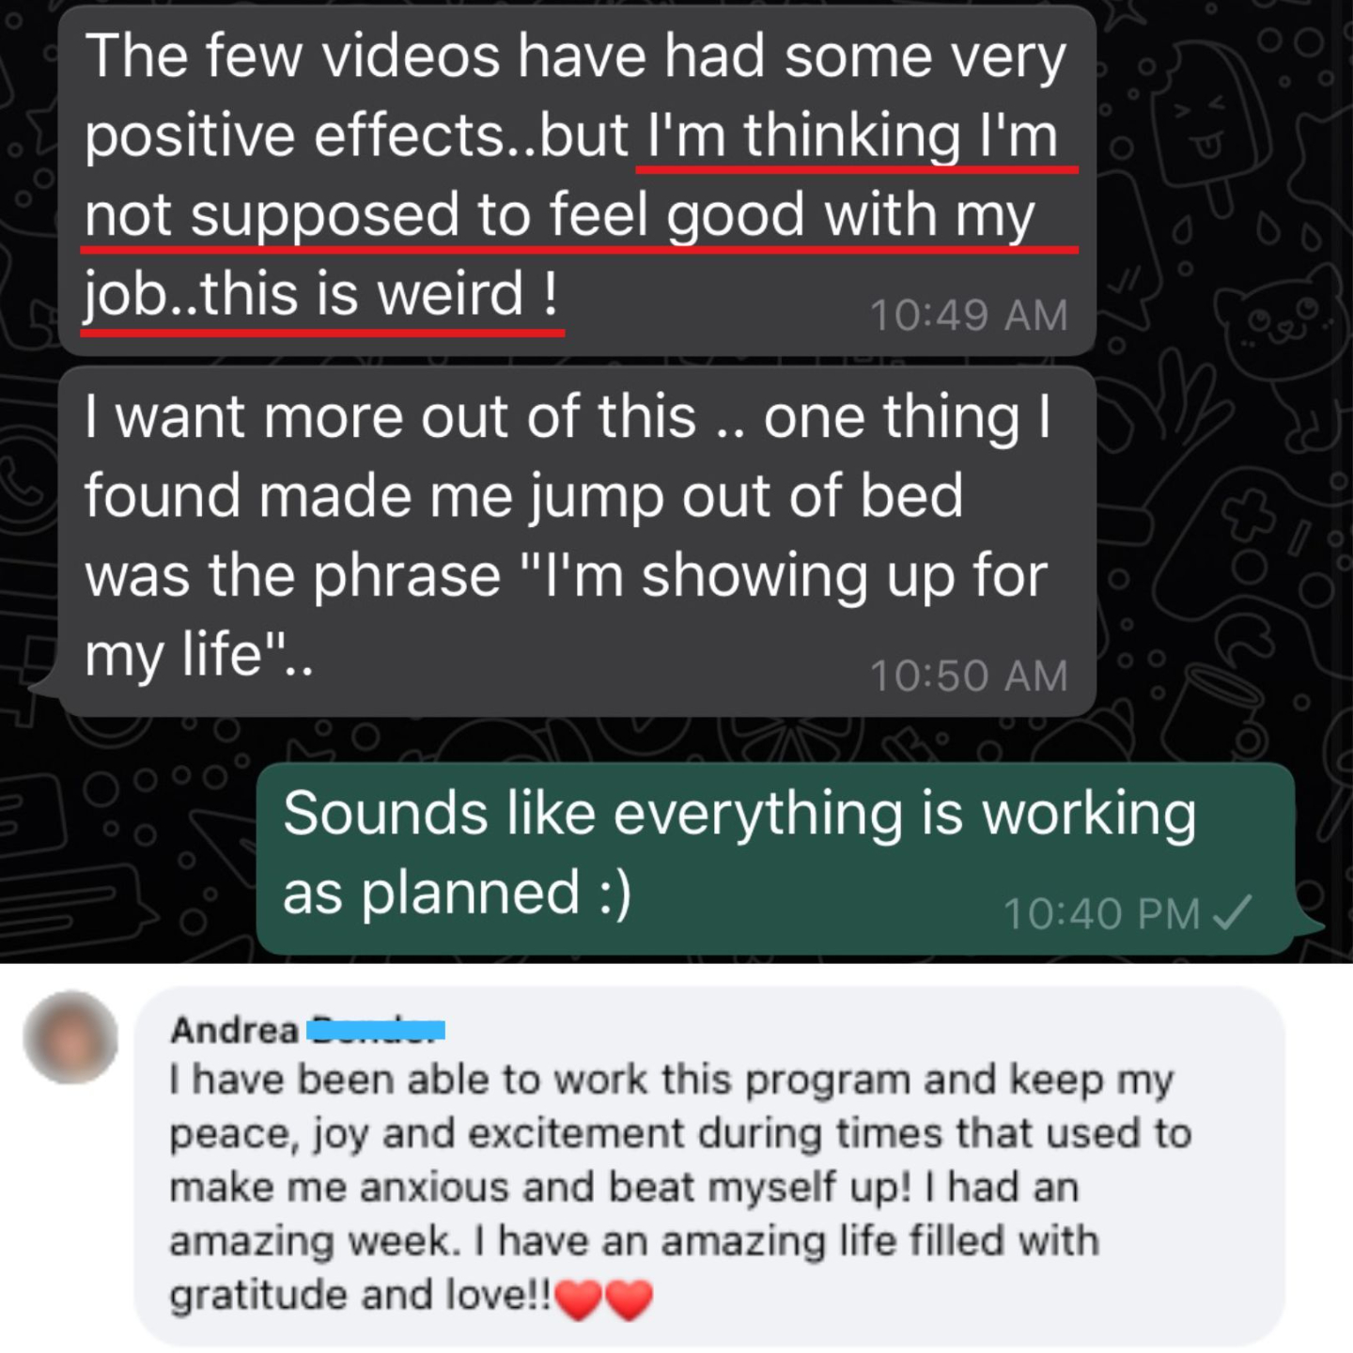The width and height of the screenshot is (1353, 1353).
Task: Click the text 'gratitude and love!!' in the comment
Action: [x=361, y=1297]
